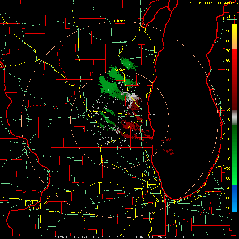Click the "-30" tick label on scale
This screenshot has height=239, width=239.
pos(227,149)
